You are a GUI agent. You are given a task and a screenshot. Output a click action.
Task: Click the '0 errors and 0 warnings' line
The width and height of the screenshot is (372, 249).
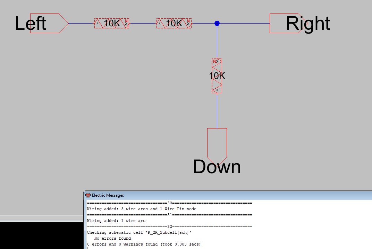coord(144,244)
